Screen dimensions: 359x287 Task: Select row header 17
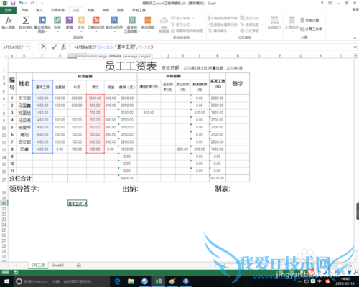pyautogui.click(x=4, y=179)
